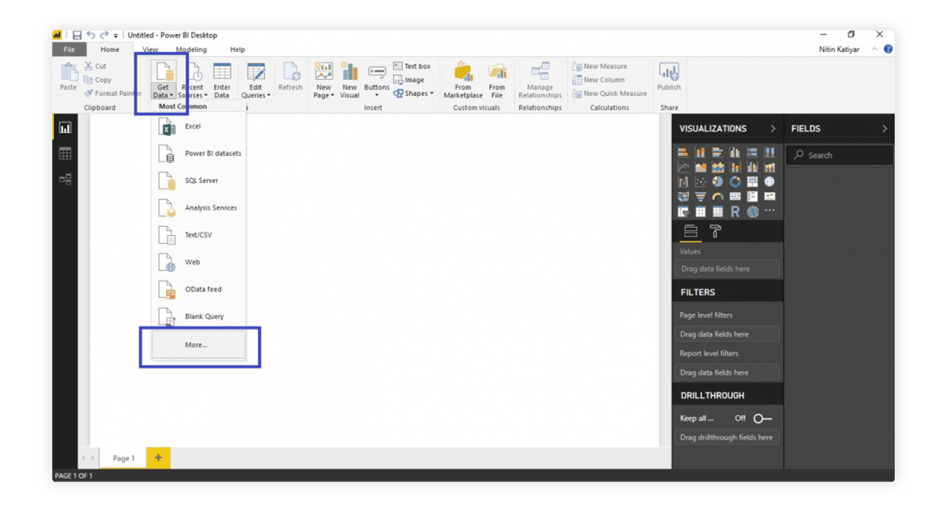947x513 pixels.
Task: Switch to the Help ribbon tab
Action: coord(238,49)
